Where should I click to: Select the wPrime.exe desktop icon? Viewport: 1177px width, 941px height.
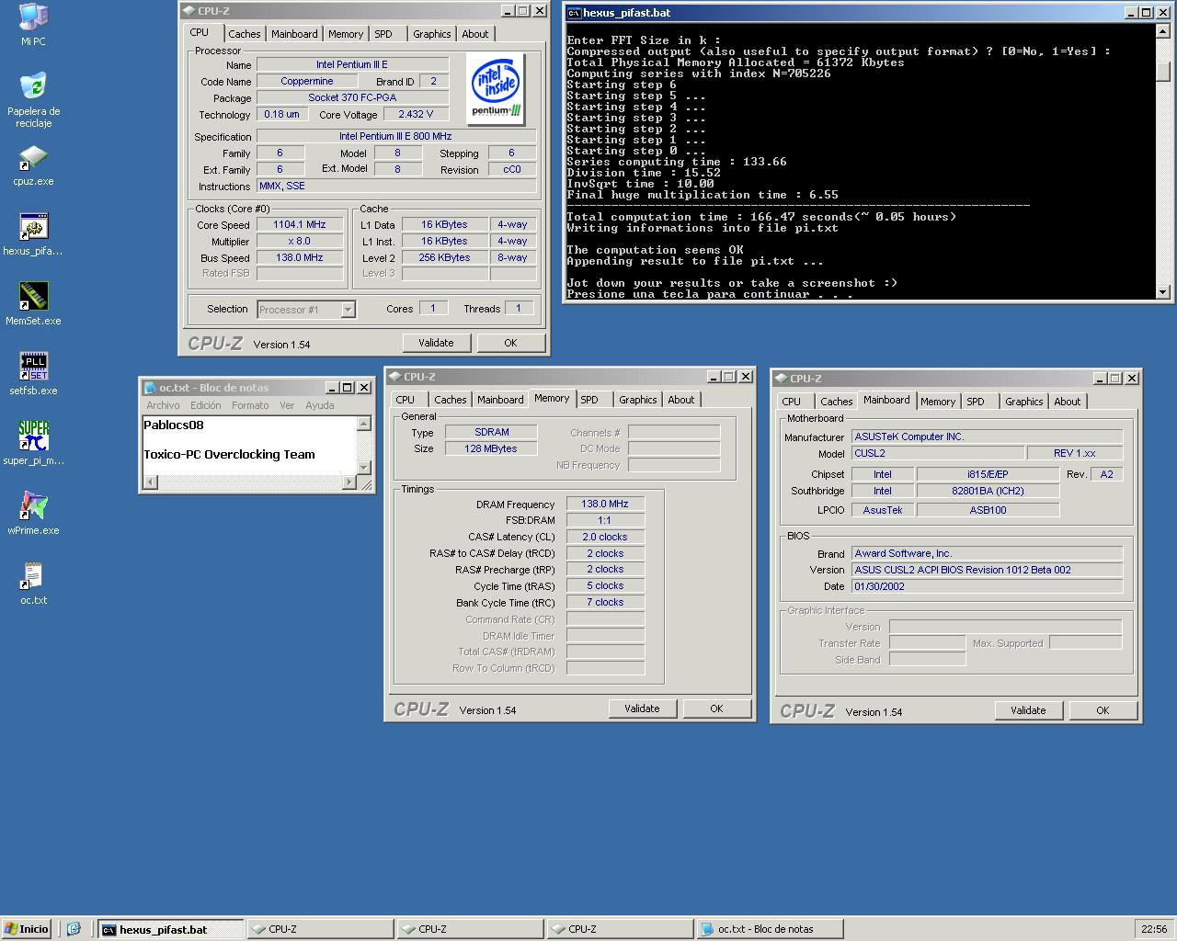33,506
